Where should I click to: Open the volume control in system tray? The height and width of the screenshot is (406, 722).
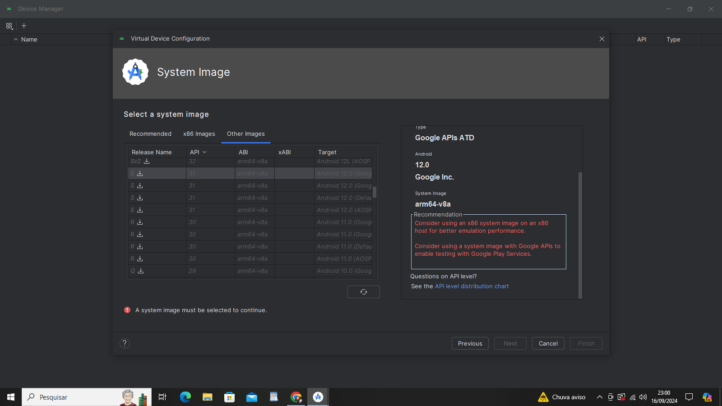coord(643,397)
